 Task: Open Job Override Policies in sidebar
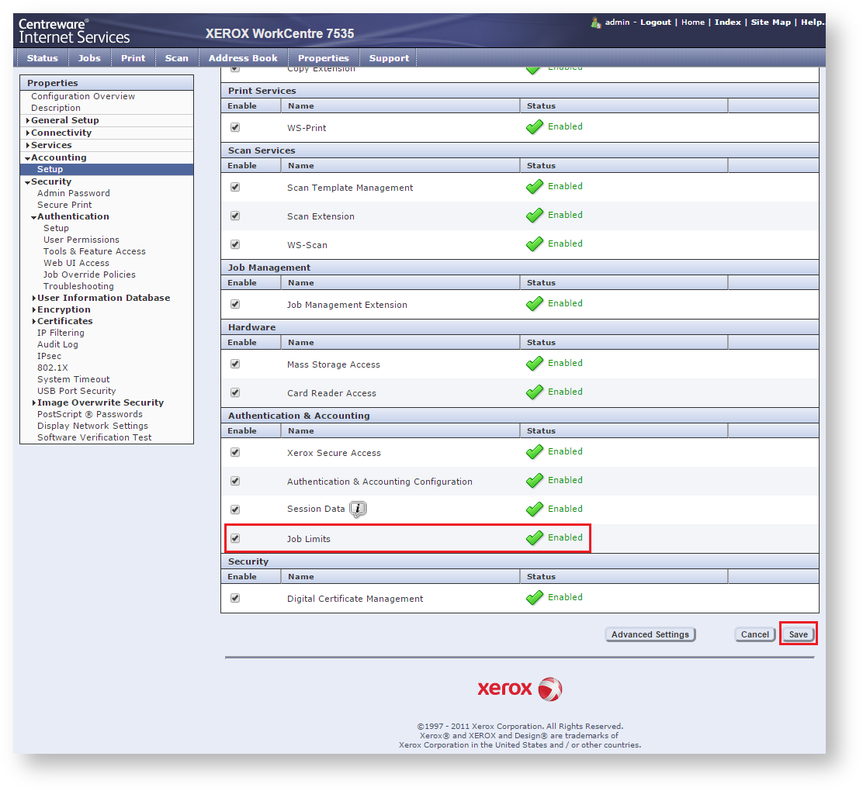90,275
